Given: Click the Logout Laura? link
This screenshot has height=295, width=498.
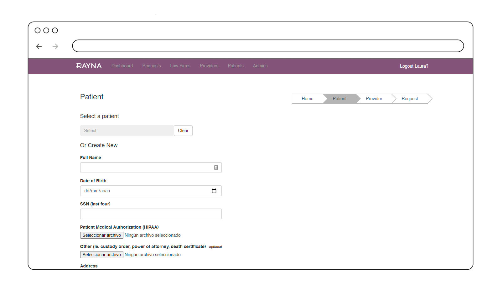Looking at the screenshot, I should tap(414, 66).
